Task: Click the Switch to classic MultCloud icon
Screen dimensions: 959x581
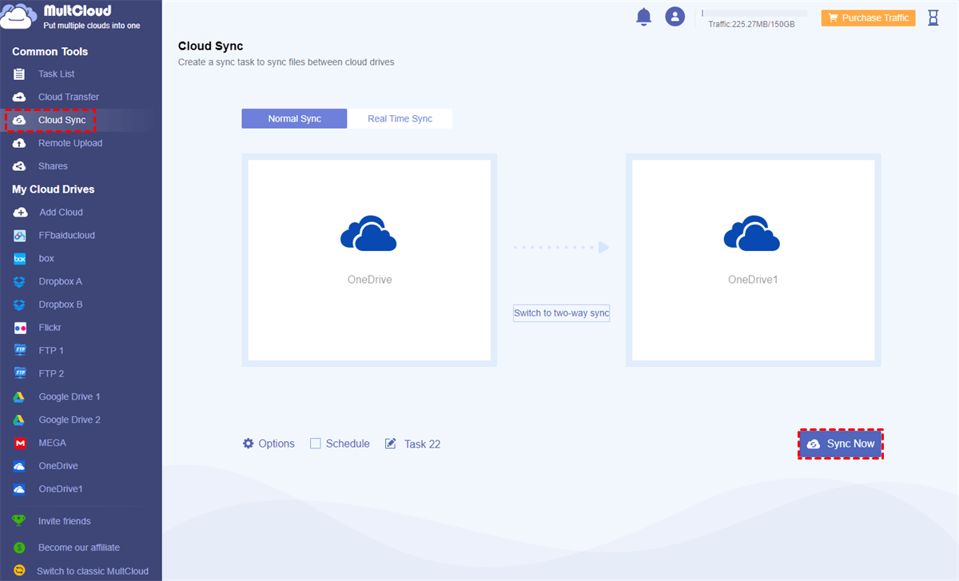Action: pyautogui.click(x=19, y=571)
